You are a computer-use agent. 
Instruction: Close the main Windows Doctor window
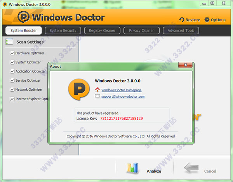point(224,3)
